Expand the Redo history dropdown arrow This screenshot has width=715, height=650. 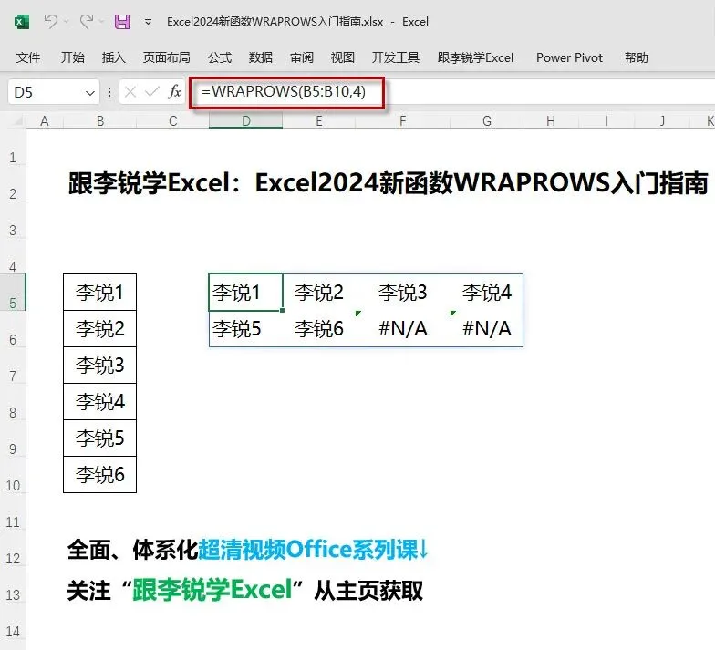(101, 22)
